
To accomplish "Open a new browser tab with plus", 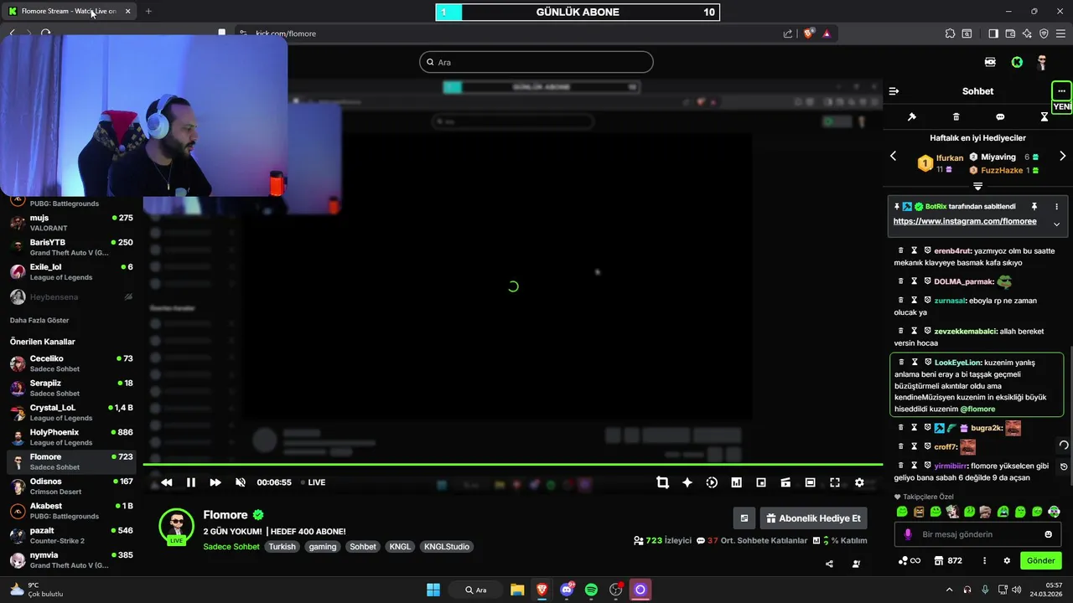I will tap(148, 11).
